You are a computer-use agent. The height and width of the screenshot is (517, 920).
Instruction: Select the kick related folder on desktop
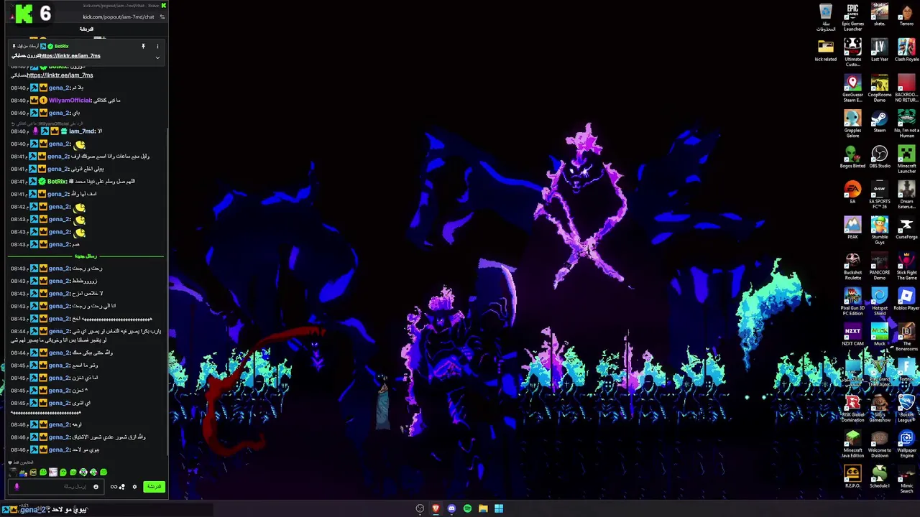pyautogui.click(x=826, y=50)
